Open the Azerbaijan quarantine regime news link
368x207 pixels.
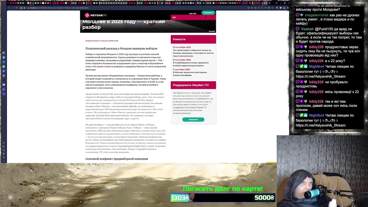pyautogui.click(x=191, y=64)
